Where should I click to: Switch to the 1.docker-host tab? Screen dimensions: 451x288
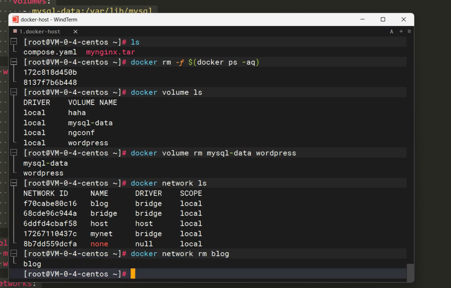[x=40, y=32]
